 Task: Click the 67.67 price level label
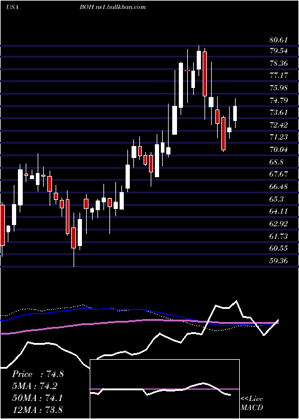point(279,174)
